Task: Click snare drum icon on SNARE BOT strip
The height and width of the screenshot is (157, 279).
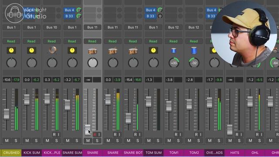Action: click(133, 51)
